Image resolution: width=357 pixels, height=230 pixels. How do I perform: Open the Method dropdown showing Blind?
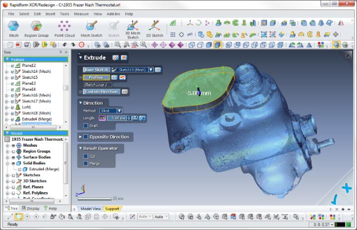(x=119, y=111)
